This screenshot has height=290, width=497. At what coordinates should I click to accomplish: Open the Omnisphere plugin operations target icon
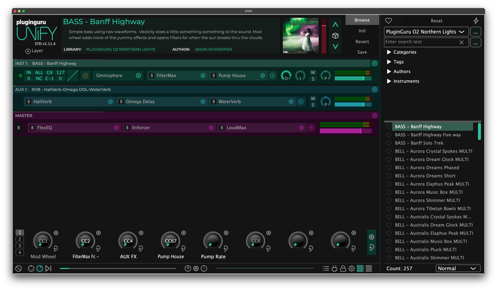pyautogui.click(x=138, y=75)
